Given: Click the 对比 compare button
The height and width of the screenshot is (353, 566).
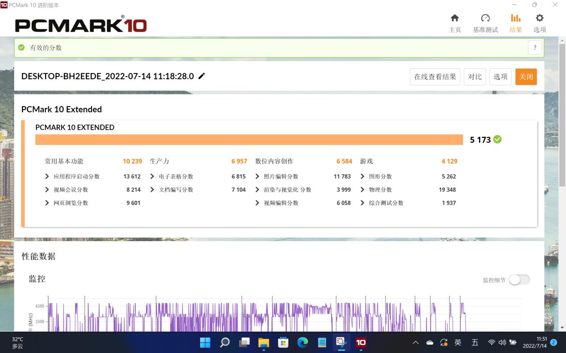Looking at the screenshot, I should click(475, 77).
